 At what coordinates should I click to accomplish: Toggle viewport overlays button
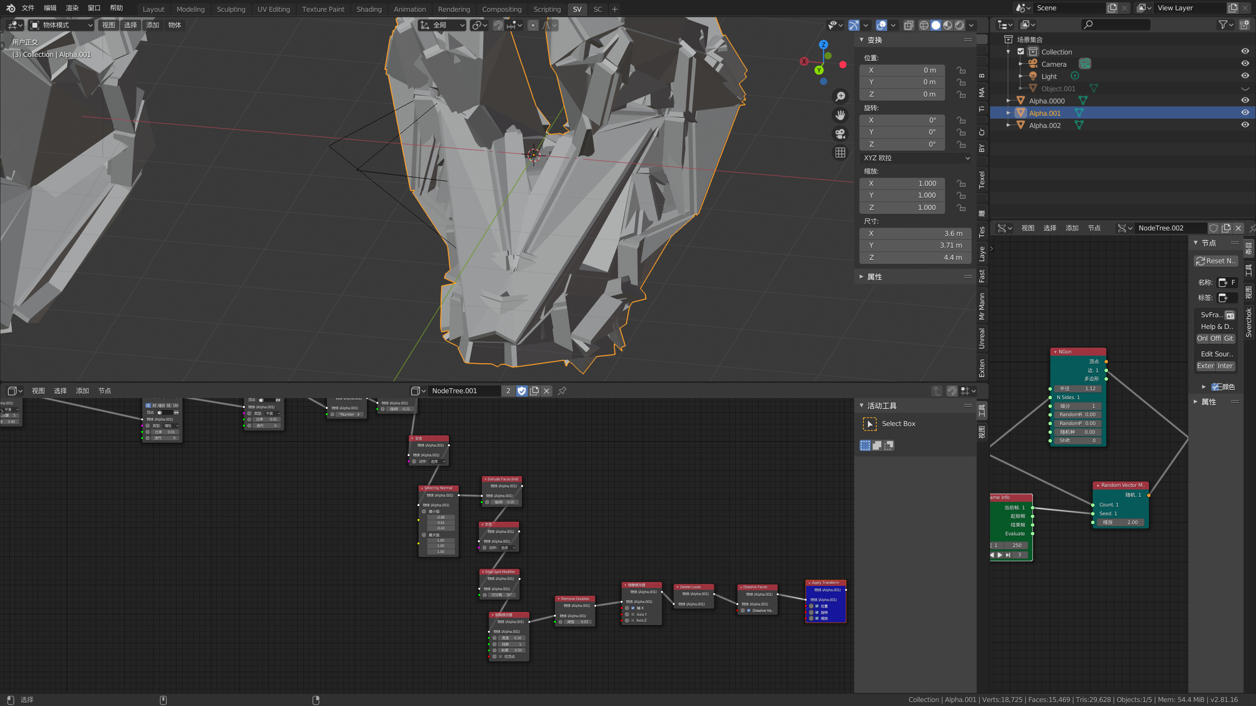(x=882, y=25)
